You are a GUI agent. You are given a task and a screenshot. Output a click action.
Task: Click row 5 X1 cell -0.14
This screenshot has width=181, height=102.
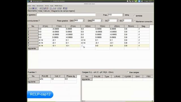(x=45, y=40)
